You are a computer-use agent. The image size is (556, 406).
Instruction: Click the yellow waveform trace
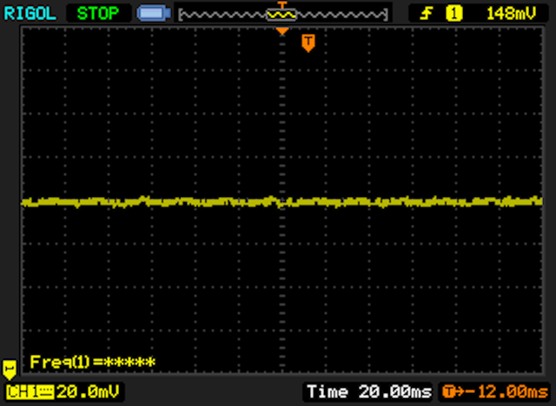pos(174,201)
